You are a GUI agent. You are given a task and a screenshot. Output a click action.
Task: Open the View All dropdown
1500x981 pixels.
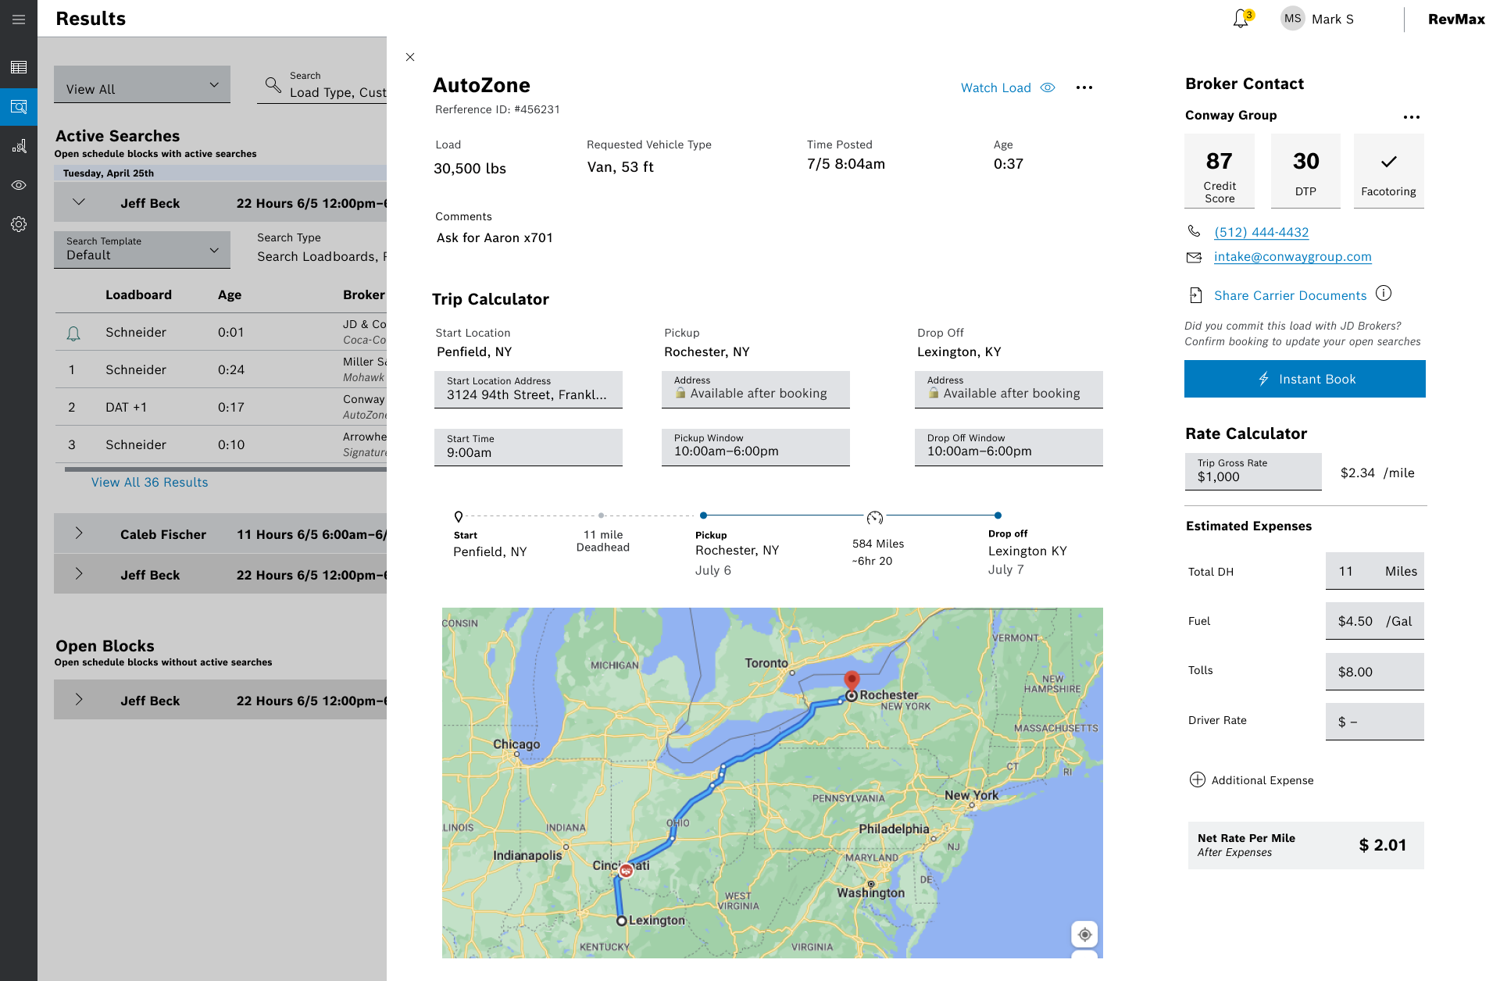tap(142, 84)
